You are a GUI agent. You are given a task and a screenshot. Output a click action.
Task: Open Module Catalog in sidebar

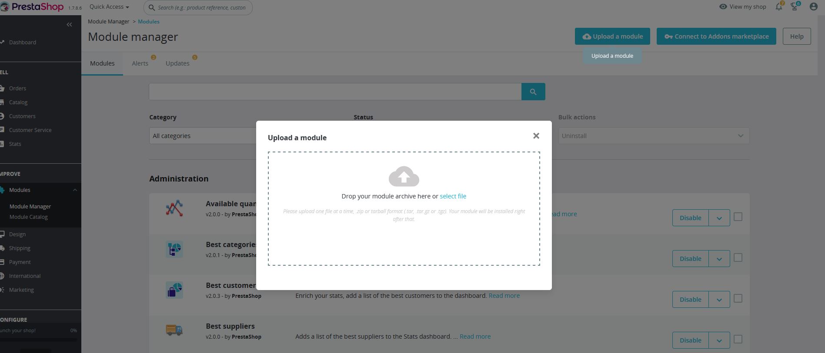coord(29,217)
